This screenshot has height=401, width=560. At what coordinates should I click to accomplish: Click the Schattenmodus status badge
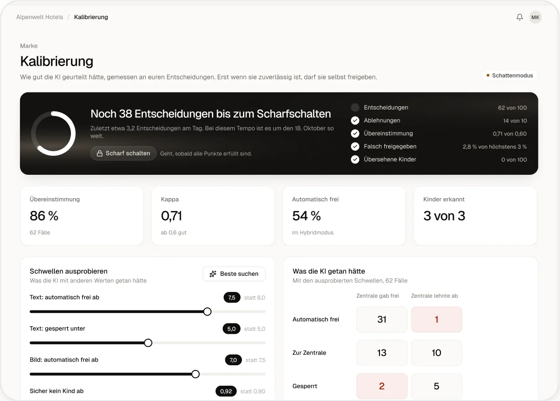click(510, 75)
